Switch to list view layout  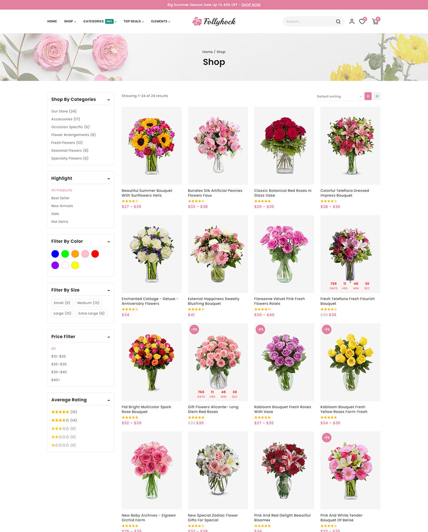pos(377,96)
